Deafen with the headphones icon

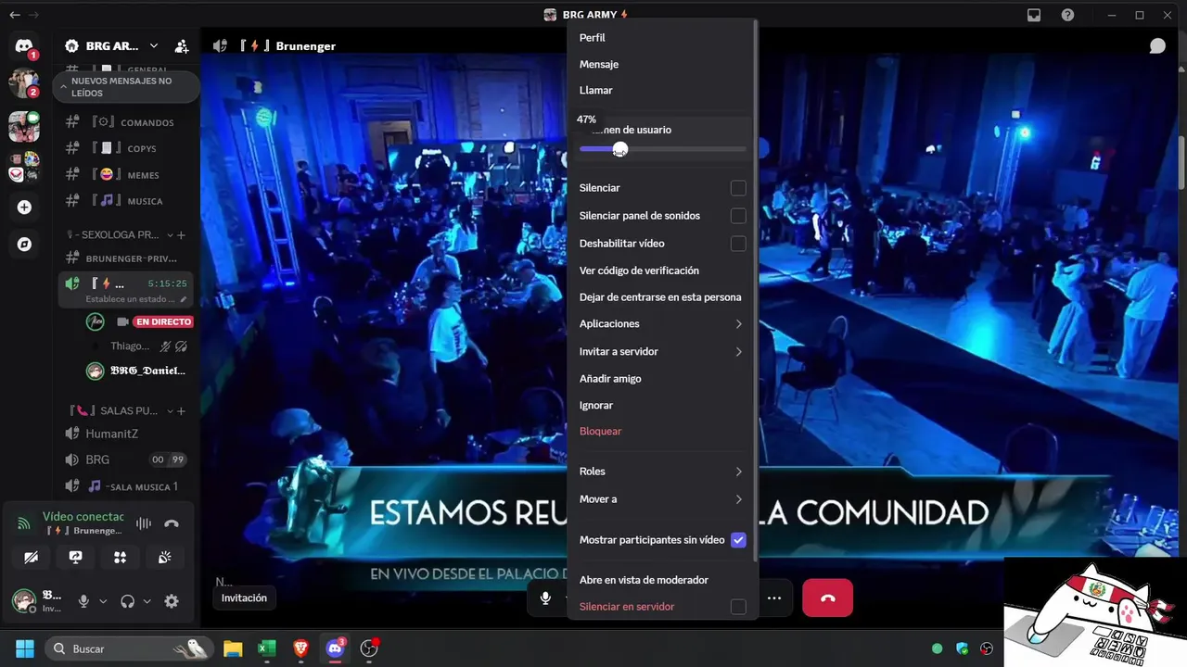(x=128, y=601)
